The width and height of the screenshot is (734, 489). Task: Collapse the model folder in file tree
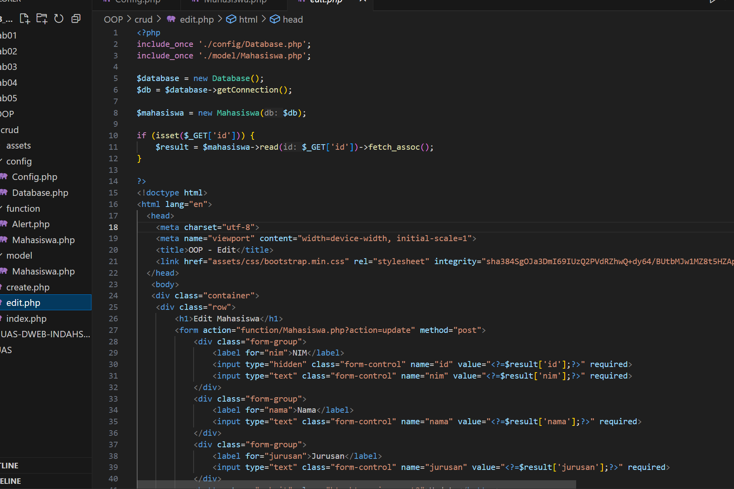click(x=19, y=256)
